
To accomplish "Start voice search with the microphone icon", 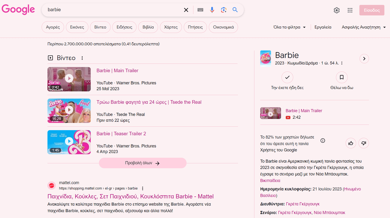I will tap(212, 10).
